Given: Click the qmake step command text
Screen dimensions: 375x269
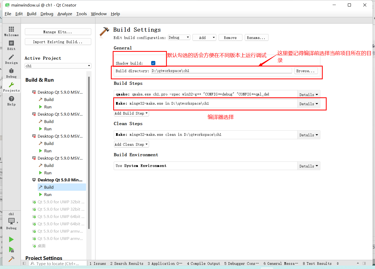Looking at the screenshot, I should (192, 94).
